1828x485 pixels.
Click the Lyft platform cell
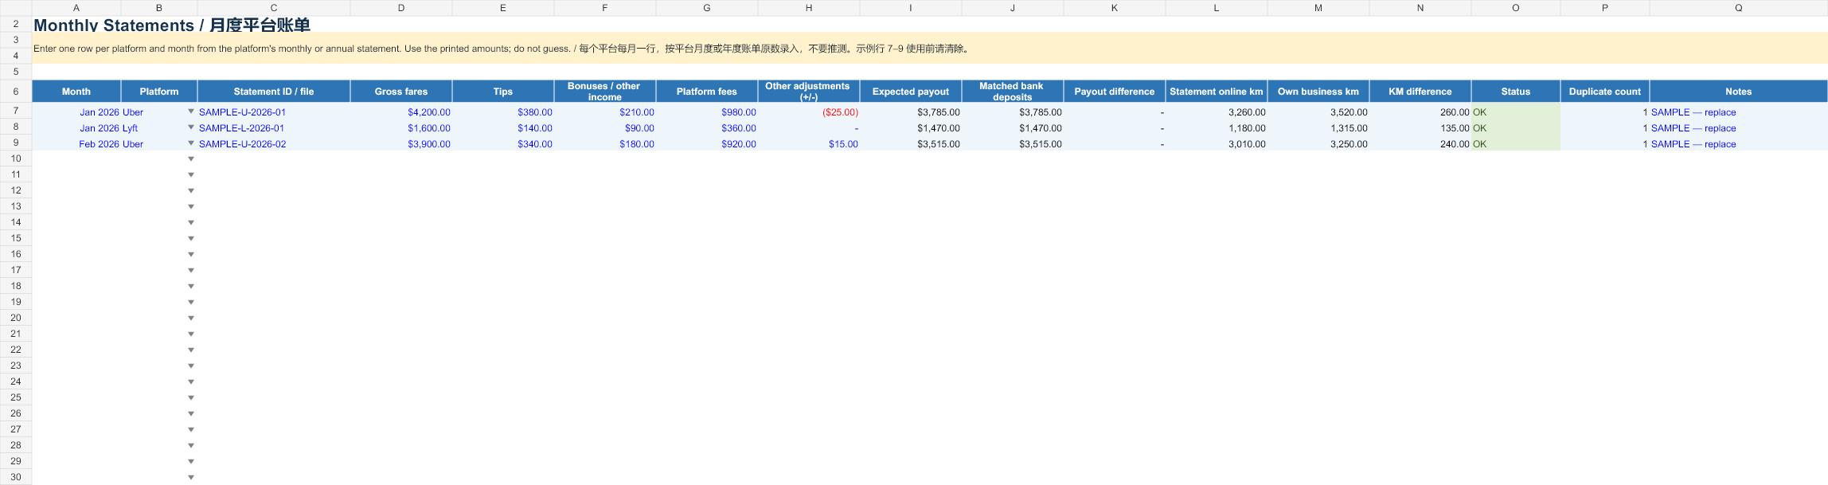point(159,128)
